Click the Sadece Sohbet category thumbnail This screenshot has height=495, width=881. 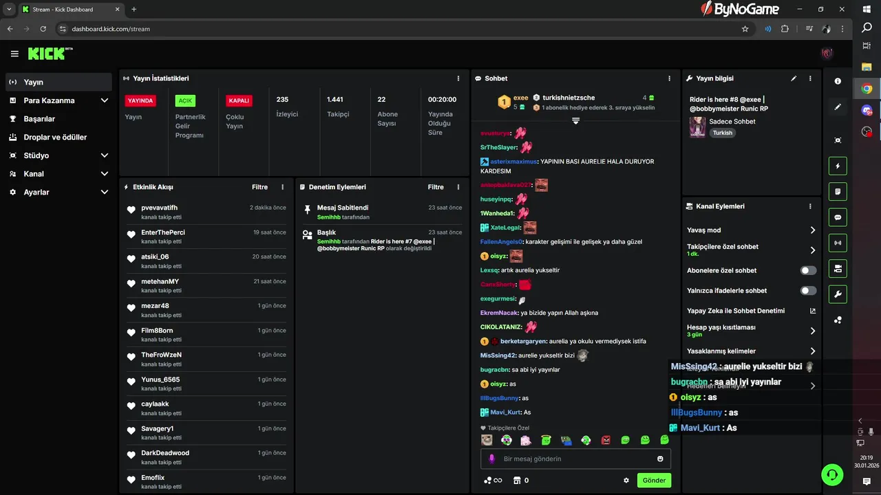click(x=698, y=127)
